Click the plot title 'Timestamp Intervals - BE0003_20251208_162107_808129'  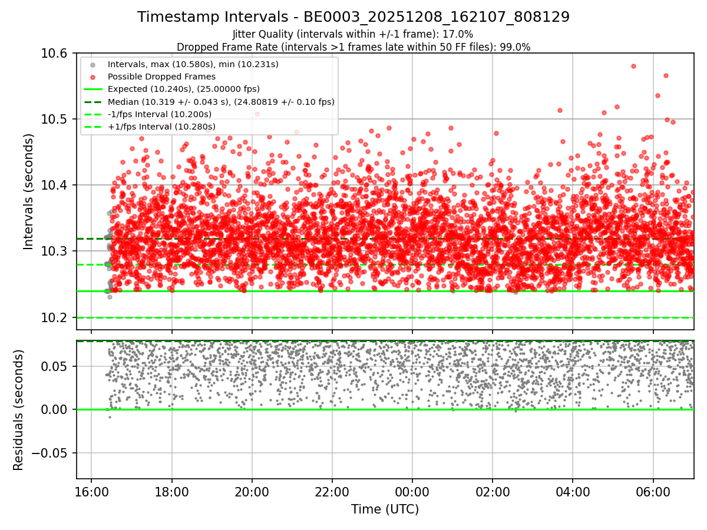[353, 17]
